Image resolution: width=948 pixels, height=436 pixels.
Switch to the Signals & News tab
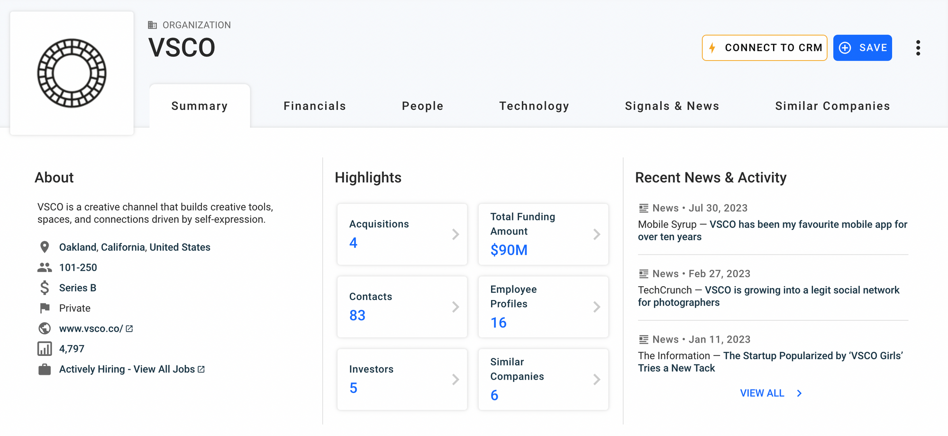pos(672,106)
